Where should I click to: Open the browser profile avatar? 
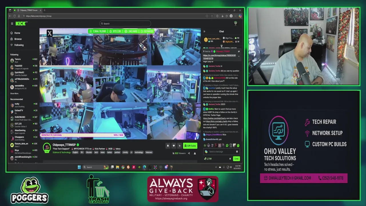pos(231,16)
